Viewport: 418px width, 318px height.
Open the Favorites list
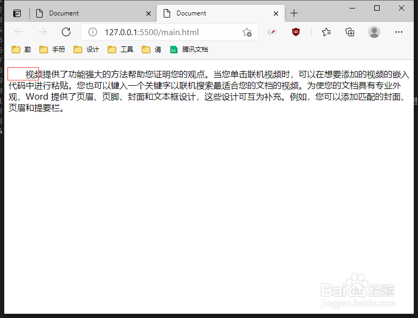coord(326,32)
